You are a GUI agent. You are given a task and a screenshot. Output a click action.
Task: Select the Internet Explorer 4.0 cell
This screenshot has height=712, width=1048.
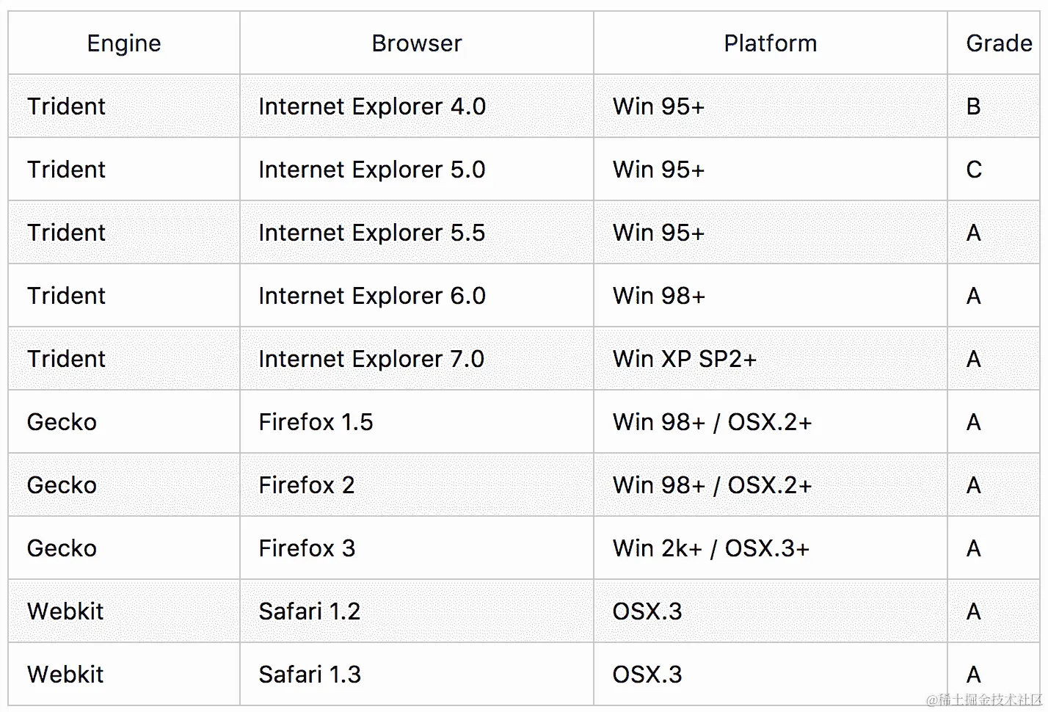372,106
